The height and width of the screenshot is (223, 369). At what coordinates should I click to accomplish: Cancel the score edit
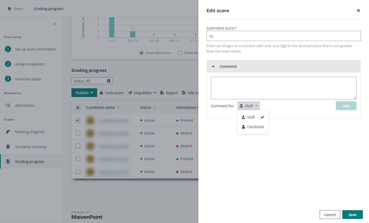click(330, 215)
